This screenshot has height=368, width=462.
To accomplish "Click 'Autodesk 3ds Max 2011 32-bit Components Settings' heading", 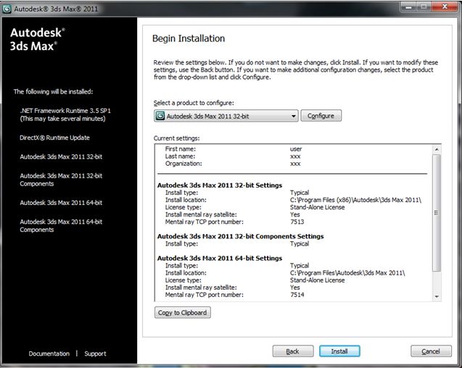I will point(241,236).
